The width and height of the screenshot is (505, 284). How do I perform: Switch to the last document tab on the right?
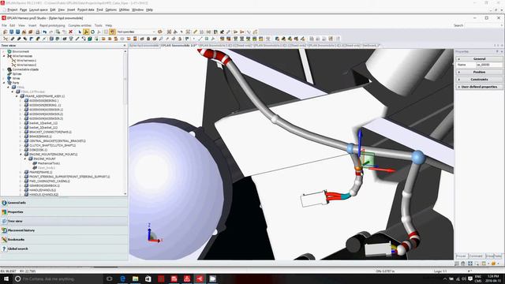371,46
